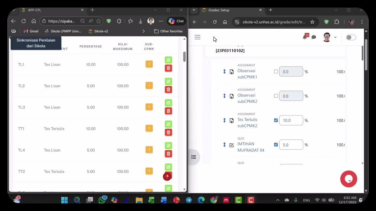Open File Explorer from the taskbar

[x=139, y=200]
